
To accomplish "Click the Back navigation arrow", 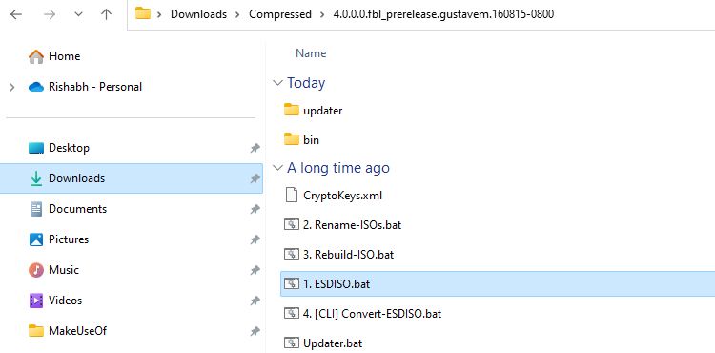I will point(16,14).
